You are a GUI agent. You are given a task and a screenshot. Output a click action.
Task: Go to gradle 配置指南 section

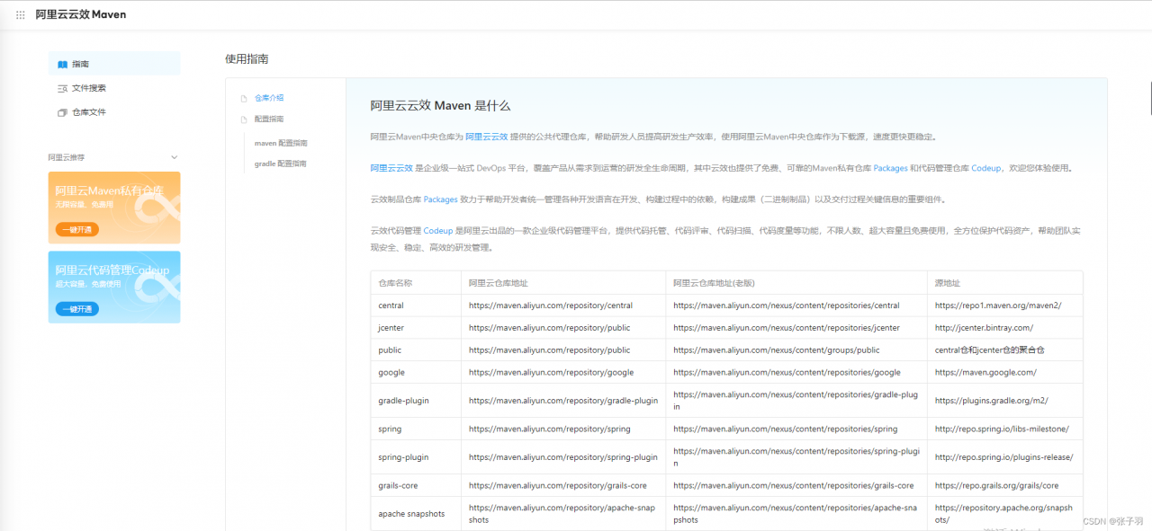click(x=281, y=164)
